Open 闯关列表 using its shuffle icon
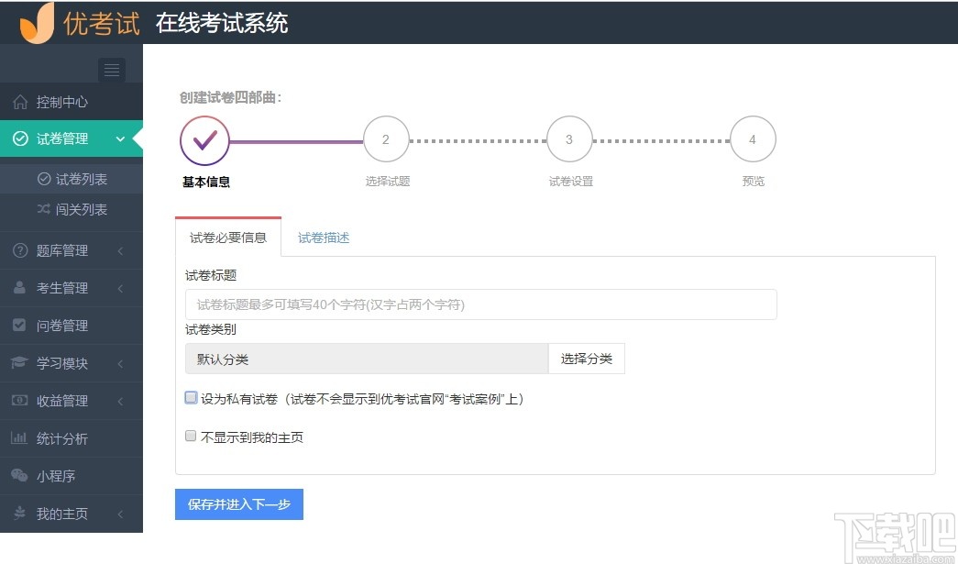The height and width of the screenshot is (564, 958). pos(41,209)
